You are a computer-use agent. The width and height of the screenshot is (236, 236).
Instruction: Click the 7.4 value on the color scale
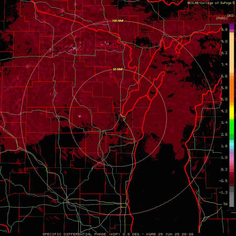pyautogui.click(x=224, y=65)
